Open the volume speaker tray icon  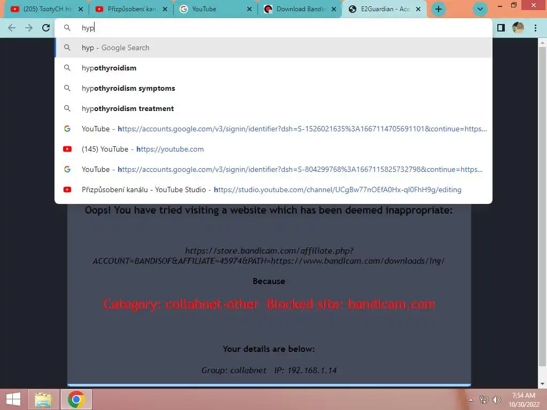click(x=497, y=400)
